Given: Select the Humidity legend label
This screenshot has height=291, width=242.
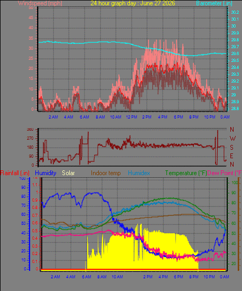Looking at the screenshot, I should point(45,173).
